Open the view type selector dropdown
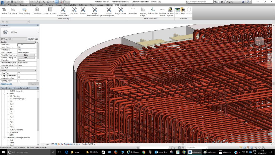Viewport: 275px width, 155px height. click(x=26, y=39)
